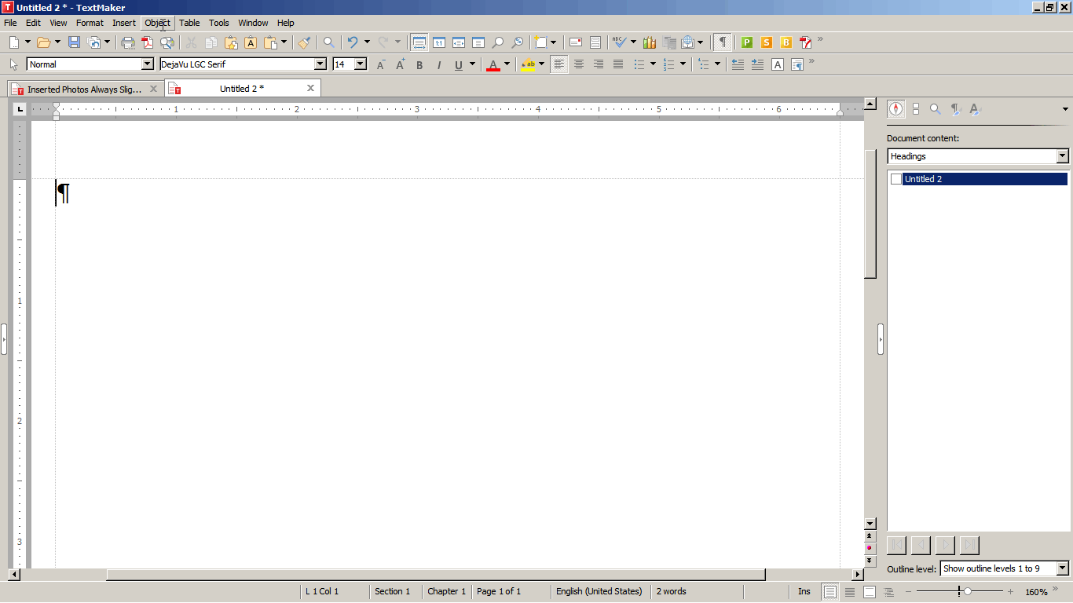Open the Outline level dropdown

pyautogui.click(x=1062, y=568)
